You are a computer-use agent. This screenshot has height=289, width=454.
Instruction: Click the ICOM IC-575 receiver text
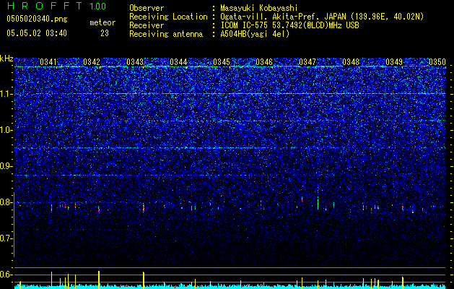pyautogui.click(x=289, y=25)
